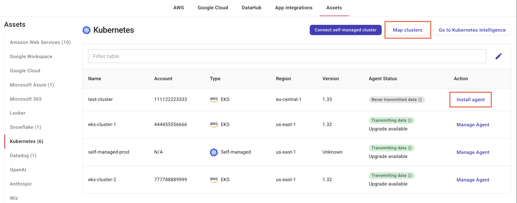Click the Kubernetes logo next to heading
Screen dimensions: 517x203
(87, 30)
